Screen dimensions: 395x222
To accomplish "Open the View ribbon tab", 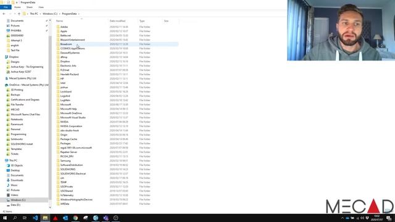I will (41, 7).
